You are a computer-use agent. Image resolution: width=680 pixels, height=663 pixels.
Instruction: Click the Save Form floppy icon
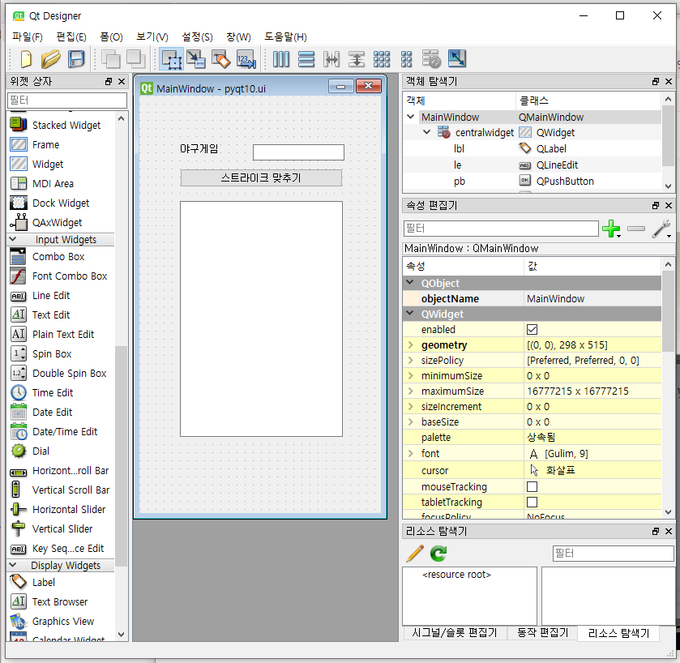point(76,59)
